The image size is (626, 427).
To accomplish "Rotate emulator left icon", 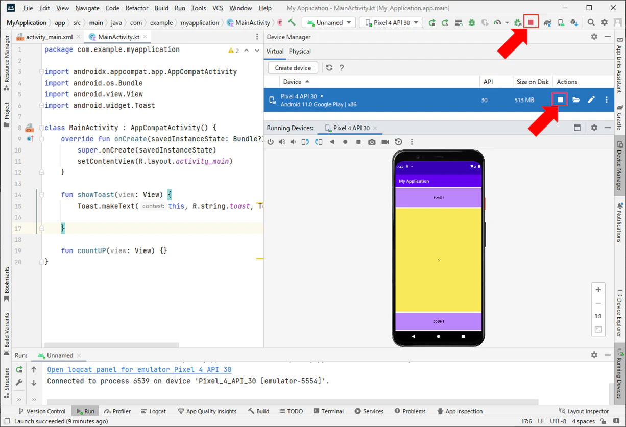I will (305, 142).
